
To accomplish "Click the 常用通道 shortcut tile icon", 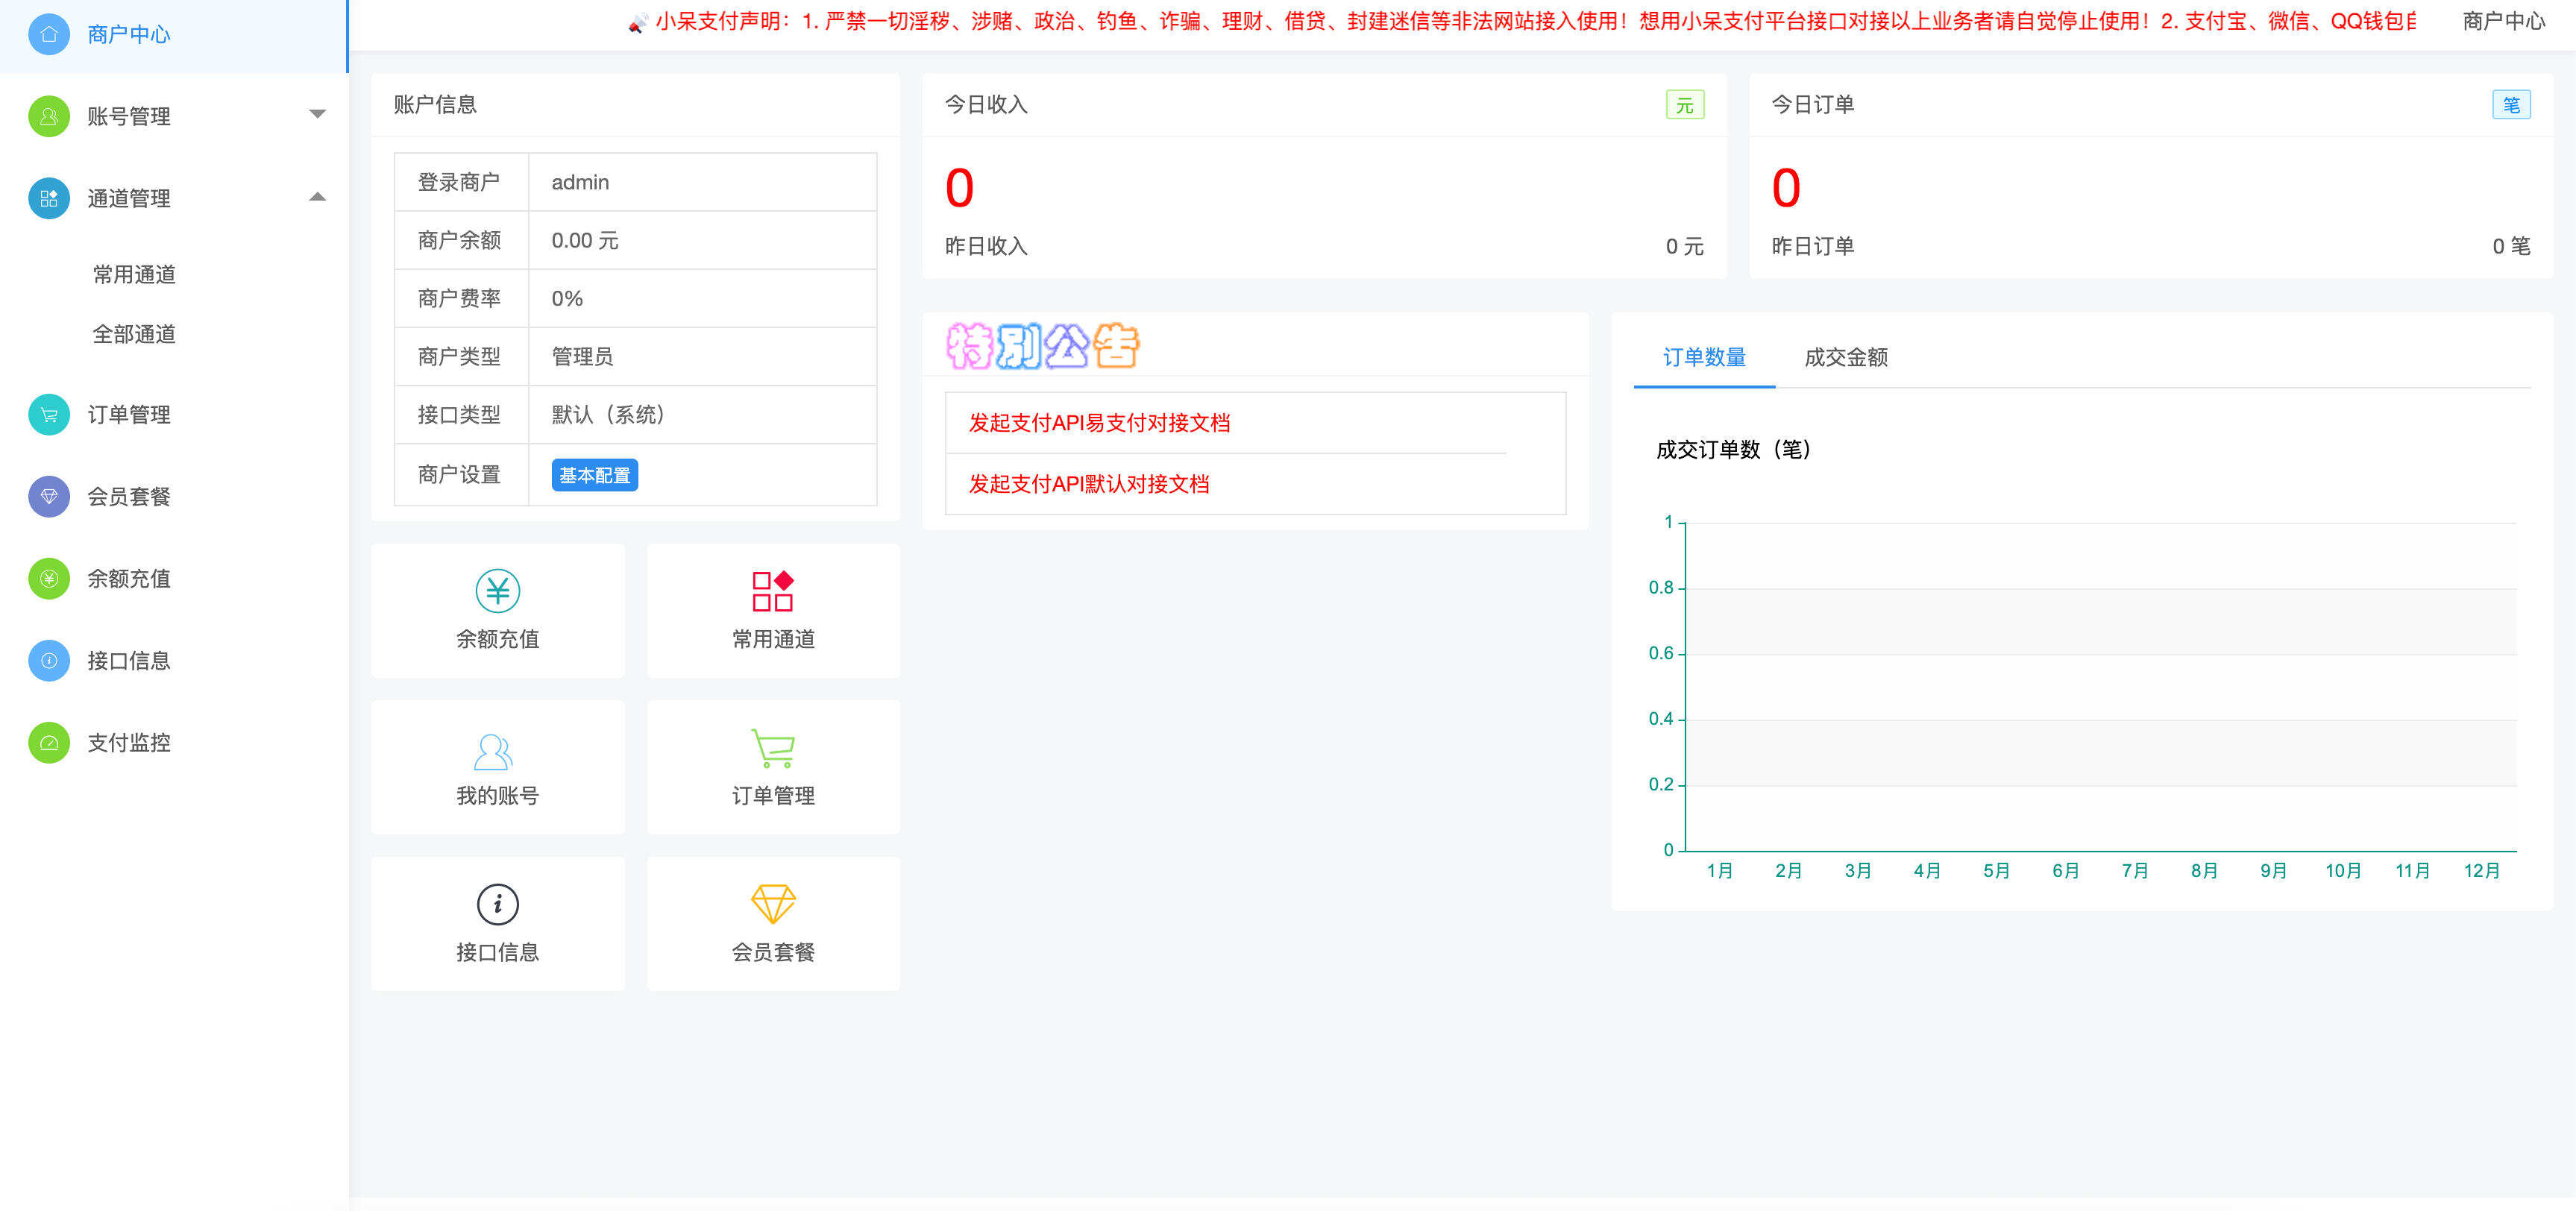I will [772, 592].
